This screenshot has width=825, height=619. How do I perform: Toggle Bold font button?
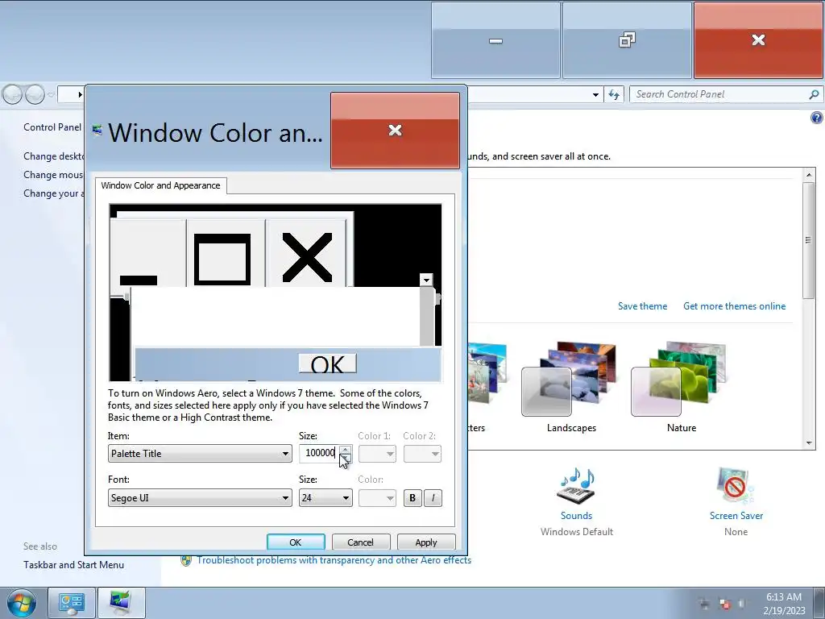pyautogui.click(x=412, y=498)
